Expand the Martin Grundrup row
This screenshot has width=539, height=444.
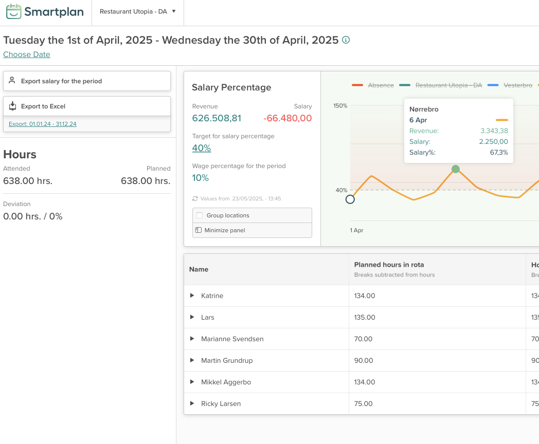192,360
